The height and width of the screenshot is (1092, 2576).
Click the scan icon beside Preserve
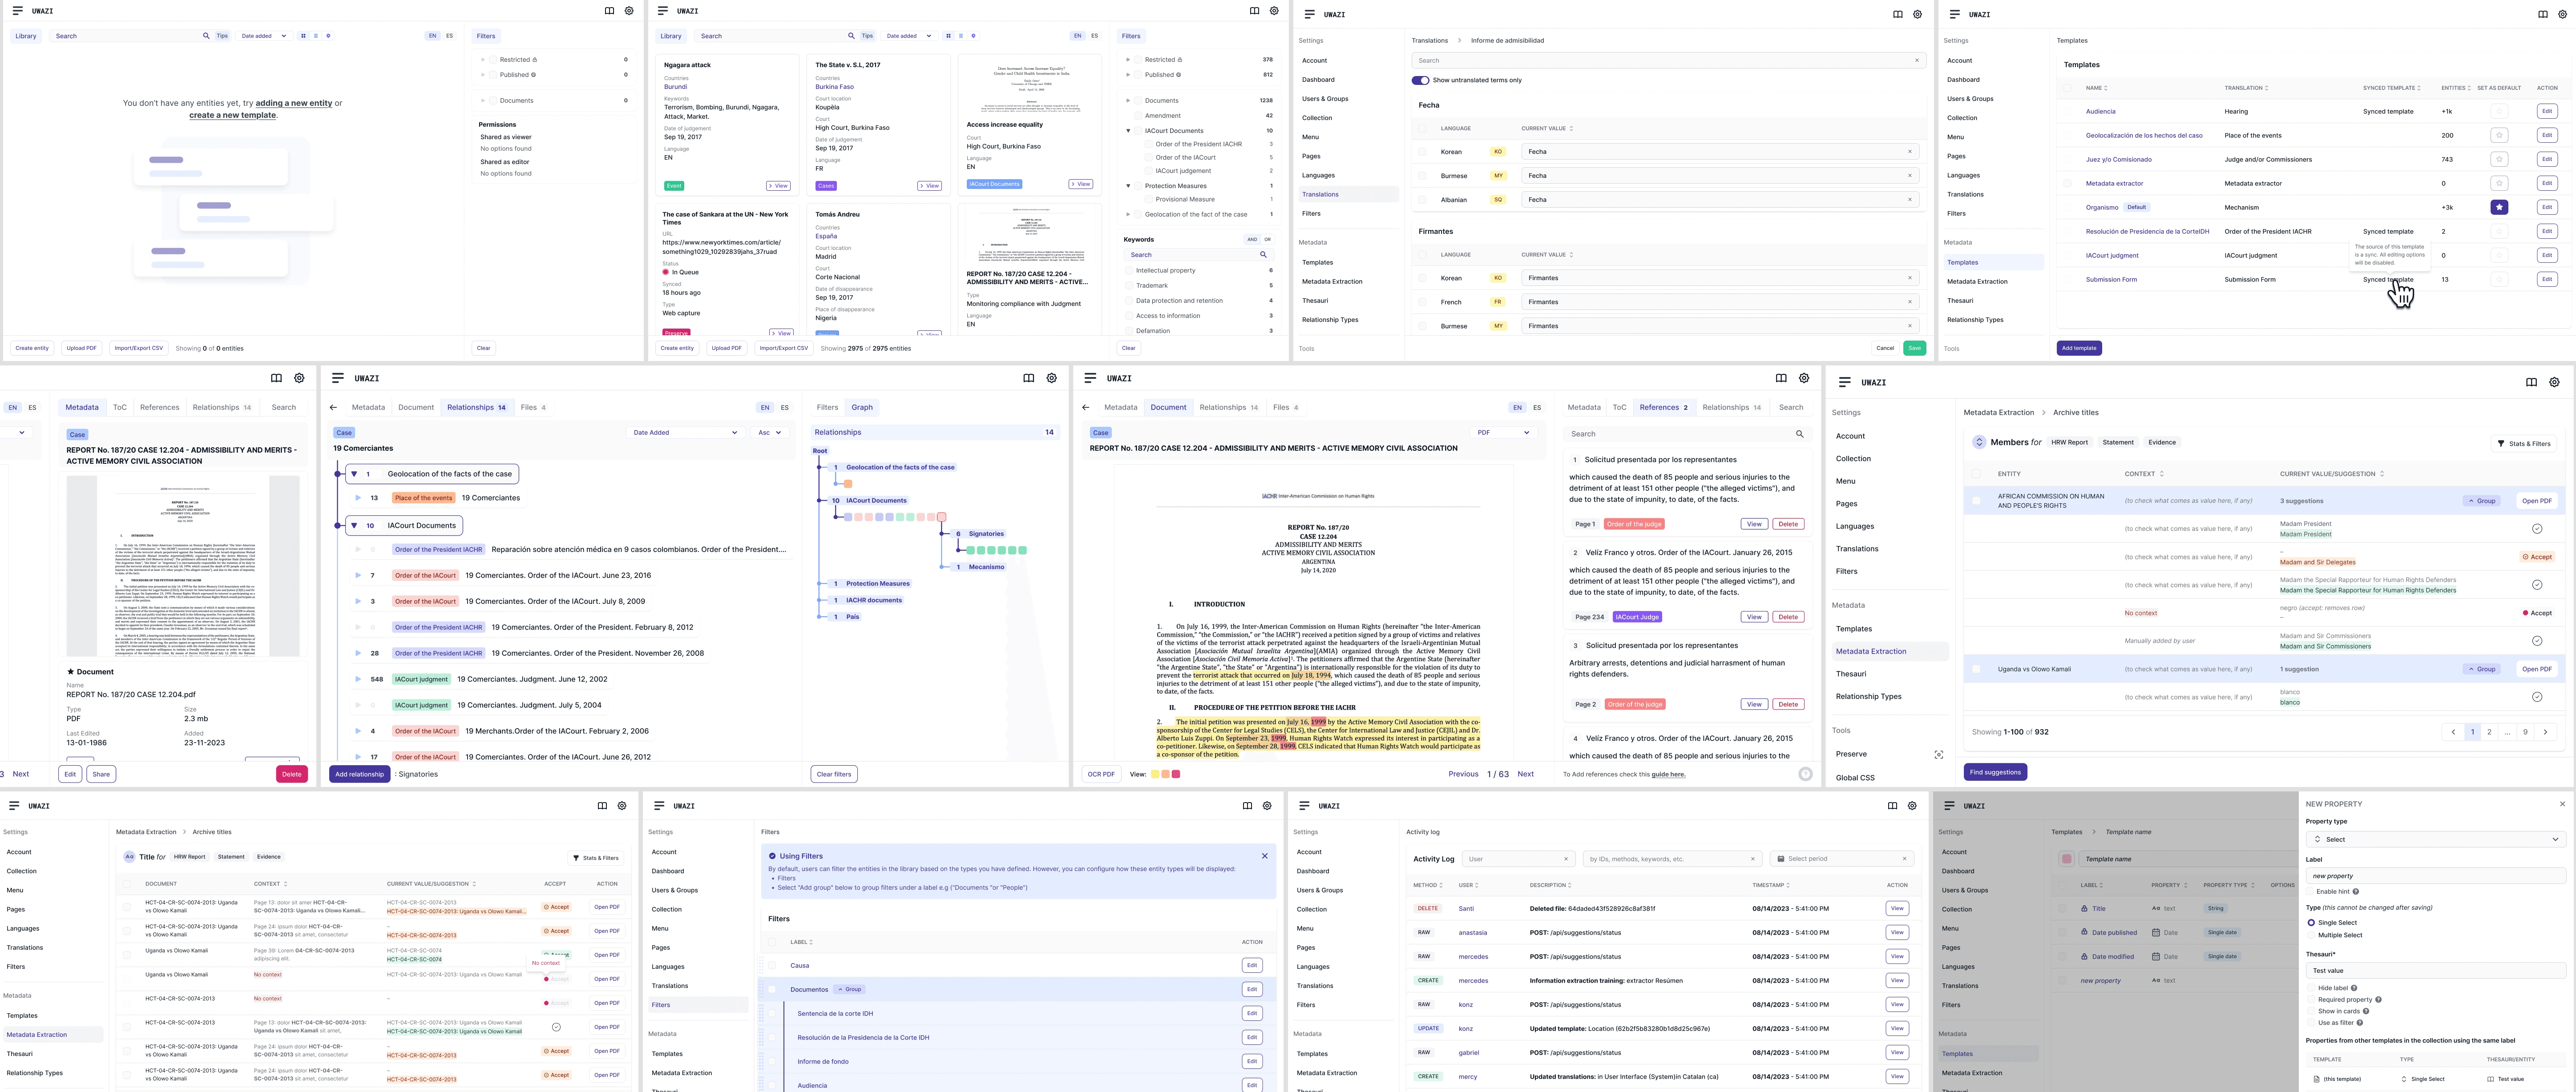[1938, 755]
